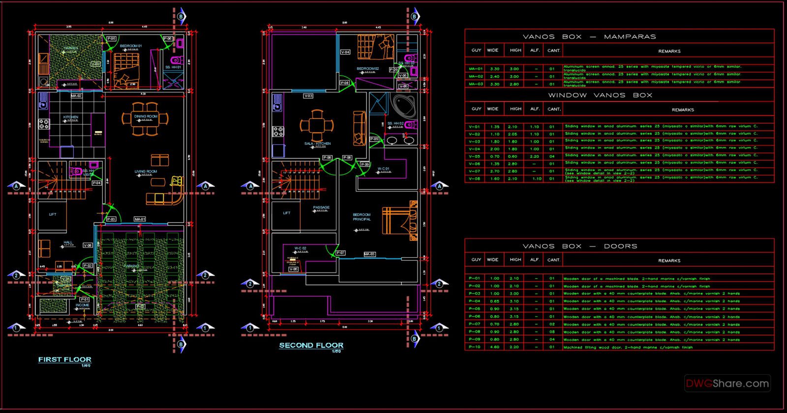Select the MA-01 screen tag on first floor
787x413 pixels.
point(140,219)
